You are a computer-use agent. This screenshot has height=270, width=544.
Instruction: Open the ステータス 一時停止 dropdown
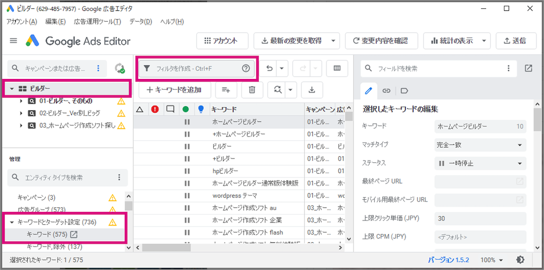[480, 163]
